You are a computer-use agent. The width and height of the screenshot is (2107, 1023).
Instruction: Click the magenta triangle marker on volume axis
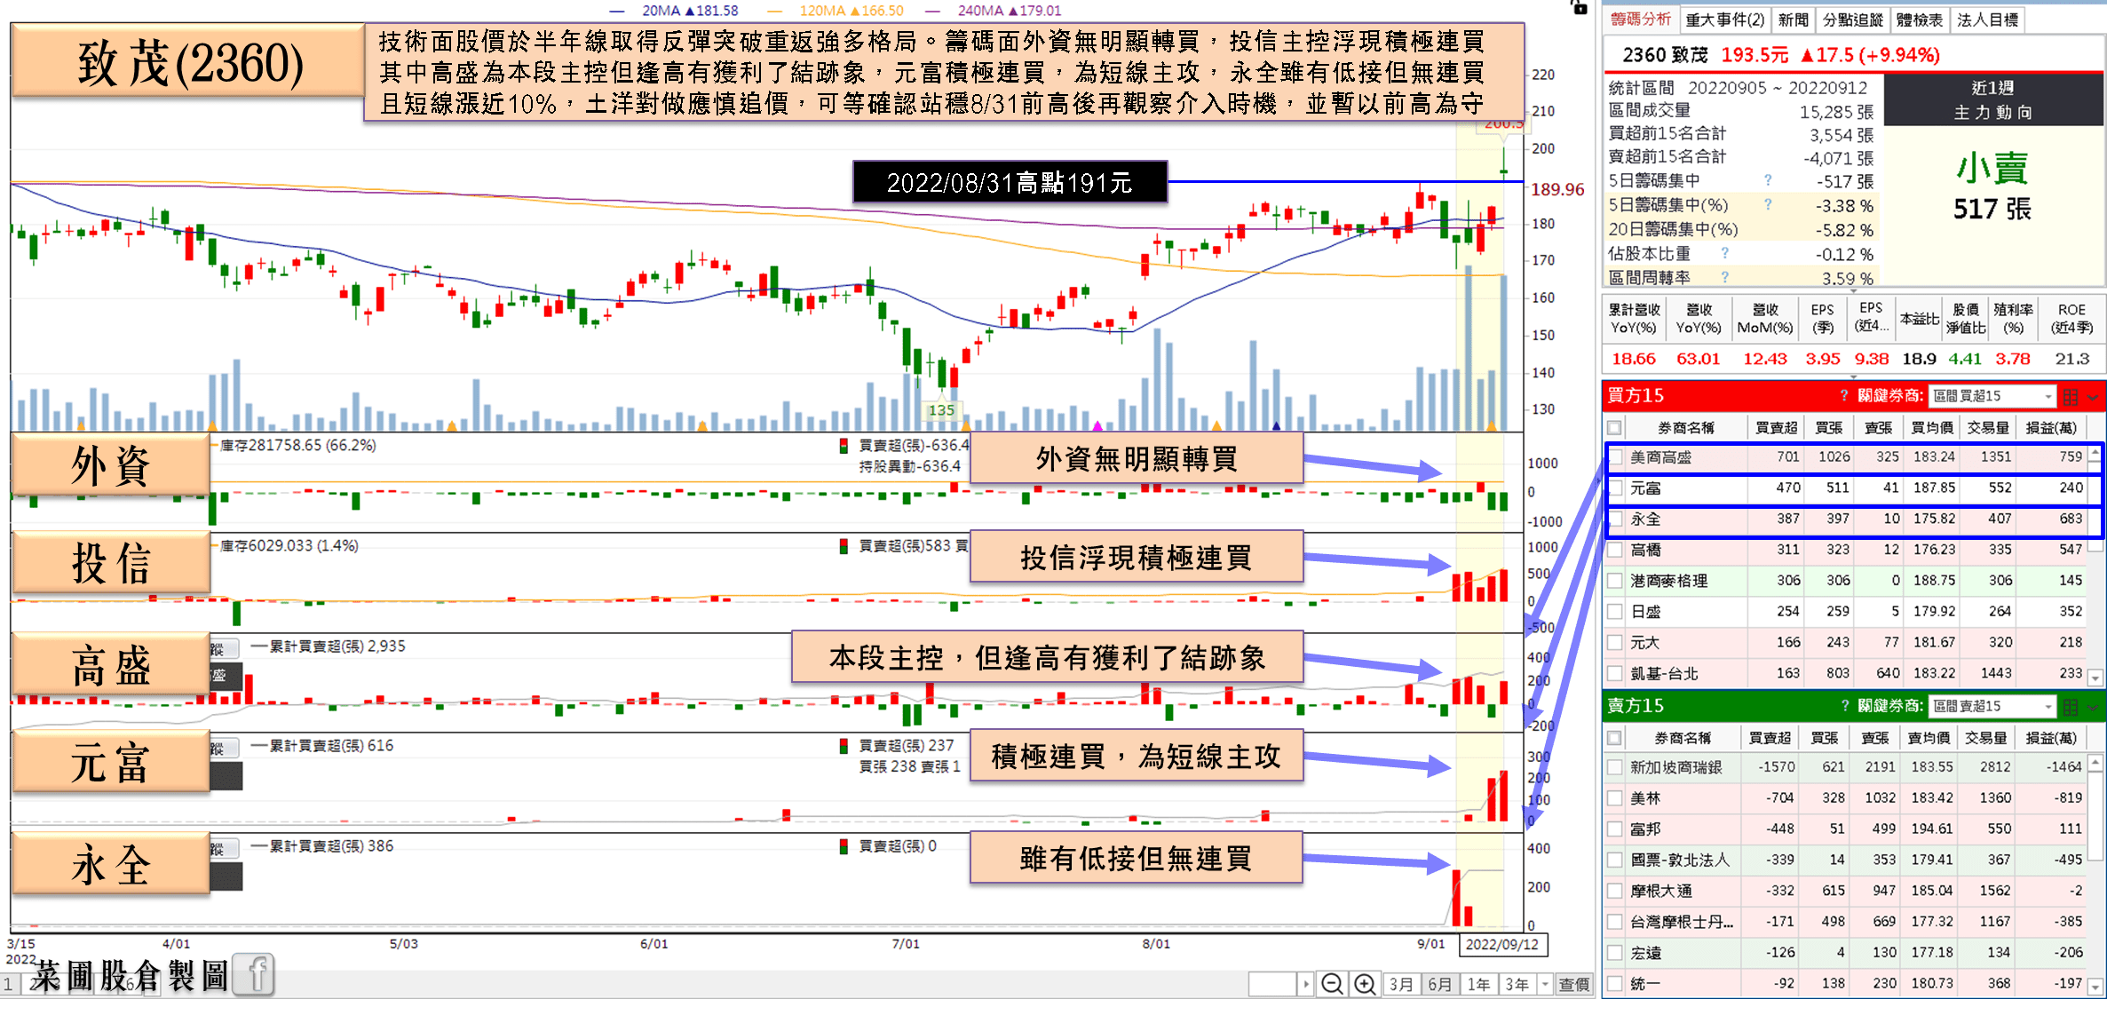click(x=1097, y=426)
